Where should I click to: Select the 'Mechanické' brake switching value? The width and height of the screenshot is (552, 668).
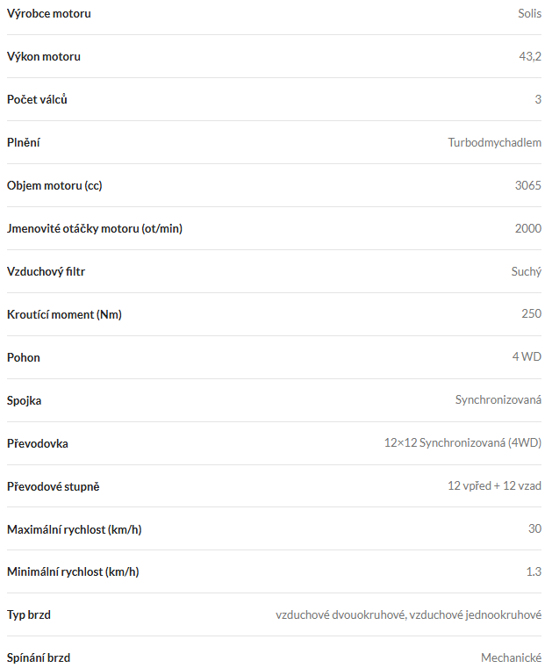click(x=511, y=657)
